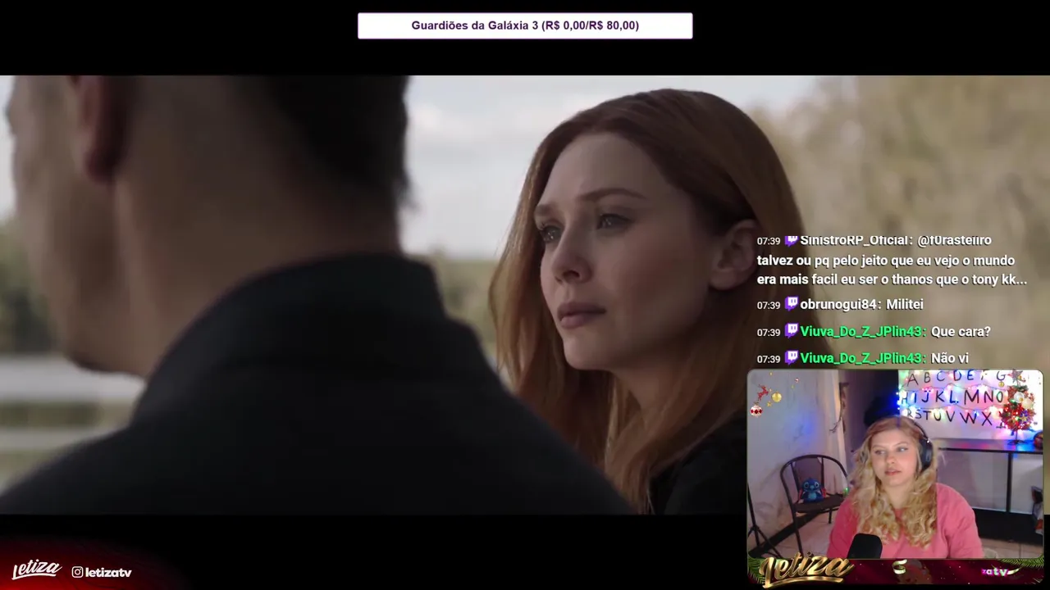Click the main movie video frame

[x=525, y=295]
